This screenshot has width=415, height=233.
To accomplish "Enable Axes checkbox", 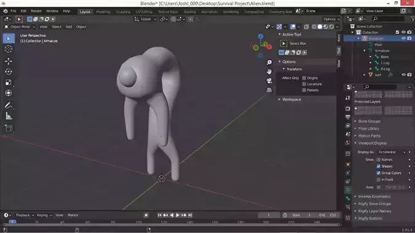I will (379, 187).
